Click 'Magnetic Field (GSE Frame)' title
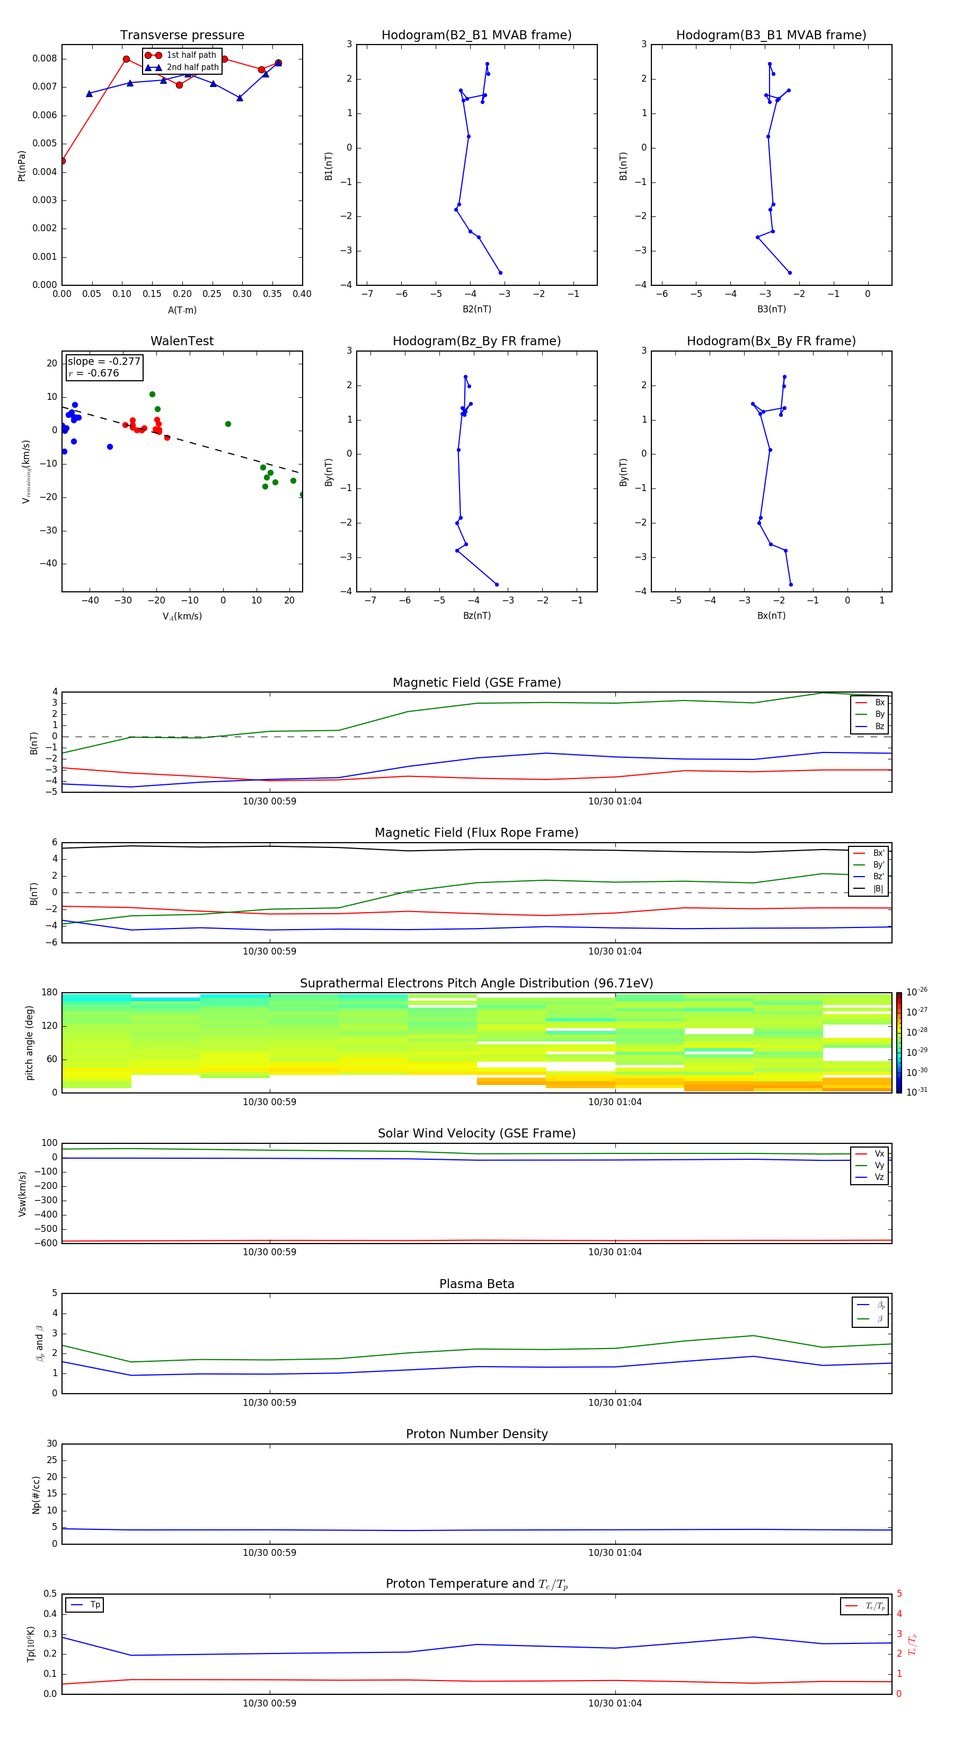 coord(476,682)
